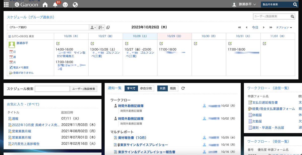302x155 pixels.
Task: Switch to the 週 week view
Action: click(x=14, y=57)
